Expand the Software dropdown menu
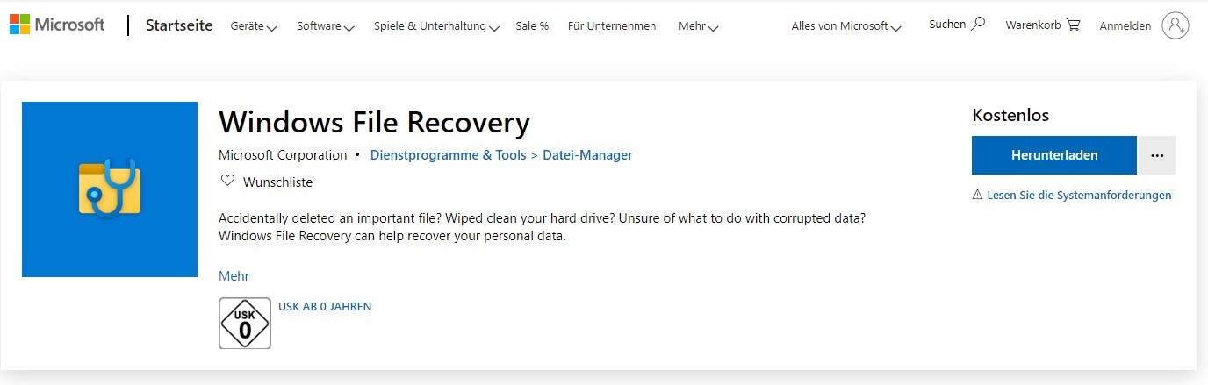This screenshot has width=1208, height=385. [325, 26]
